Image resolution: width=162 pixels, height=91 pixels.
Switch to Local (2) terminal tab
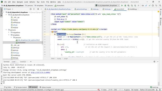click(23, 62)
